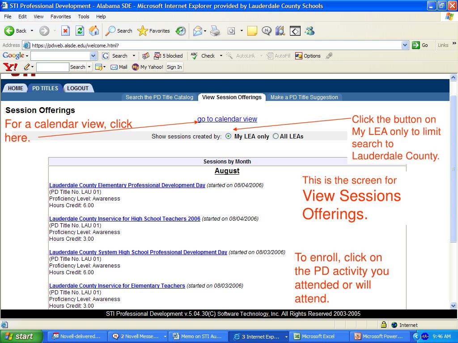This screenshot has width=458, height=343.
Task: Open the address bar dropdown arrow
Action: coord(405,45)
